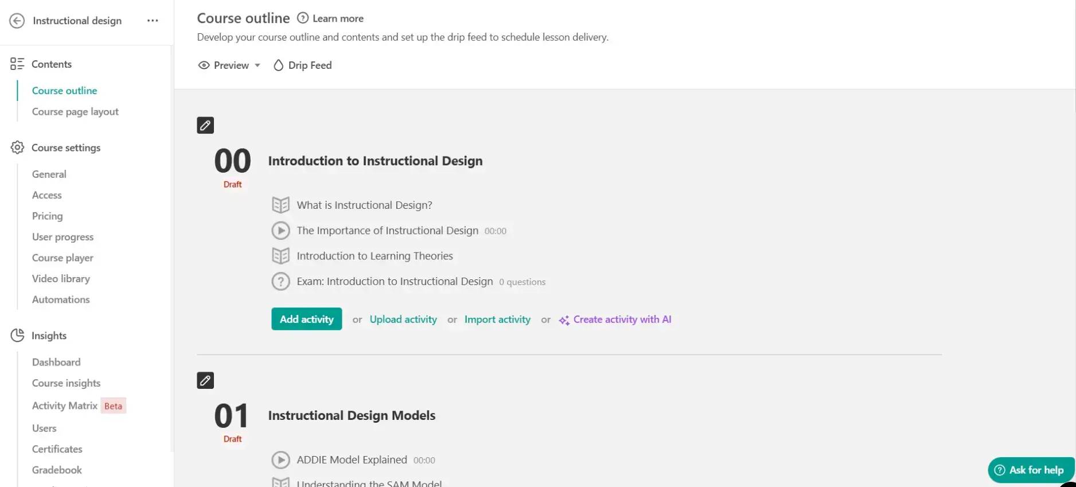The width and height of the screenshot is (1076, 487).
Task: Click play icon for The Importance of Instructional Design
Action: coord(280,231)
